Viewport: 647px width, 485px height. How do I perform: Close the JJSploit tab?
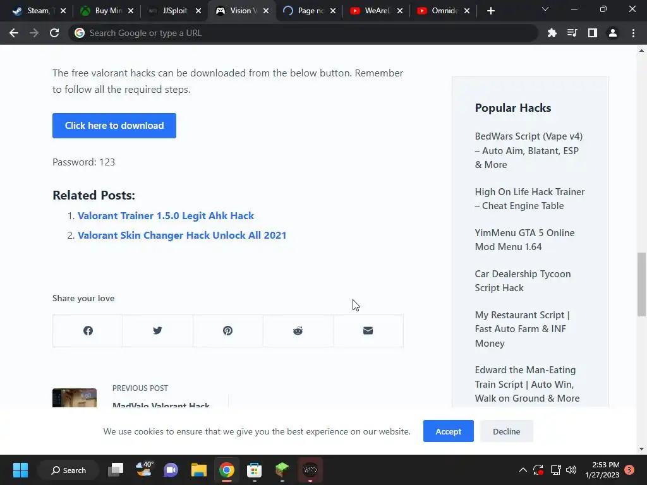pyautogui.click(x=198, y=11)
